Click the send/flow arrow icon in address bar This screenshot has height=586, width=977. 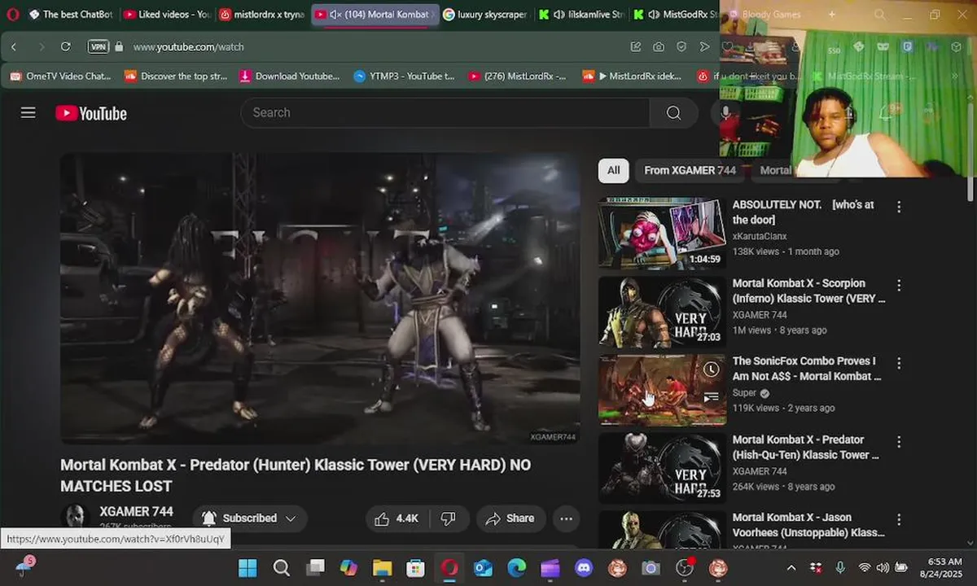click(x=705, y=47)
